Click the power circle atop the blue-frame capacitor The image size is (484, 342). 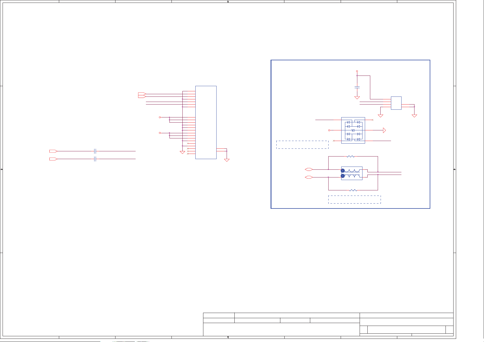coord(357,71)
